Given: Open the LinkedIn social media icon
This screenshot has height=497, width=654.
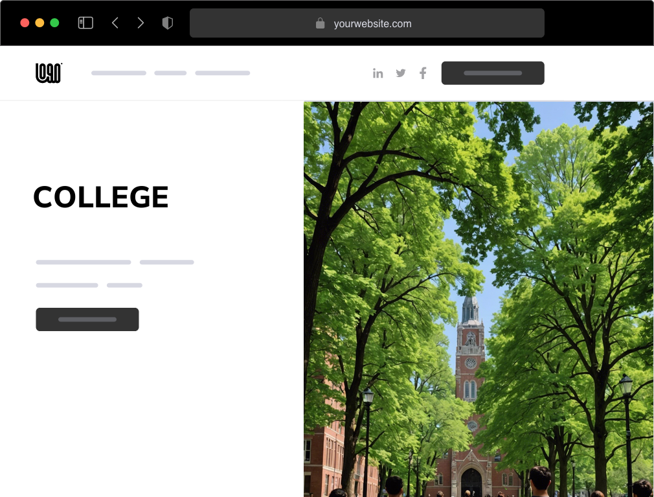Looking at the screenshot, I should (378, 73).
